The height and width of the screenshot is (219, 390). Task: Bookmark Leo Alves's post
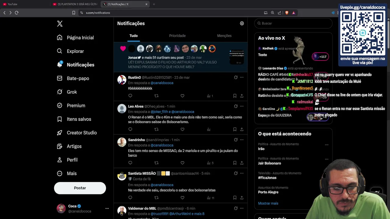pyautogui.click(x=235, y=129)
